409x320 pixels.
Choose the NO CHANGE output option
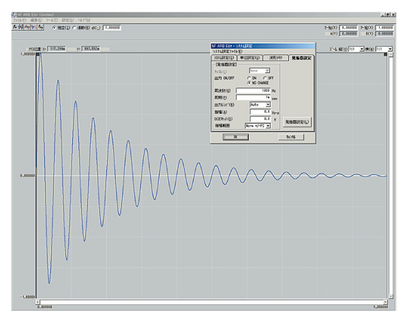pos(249,82)
